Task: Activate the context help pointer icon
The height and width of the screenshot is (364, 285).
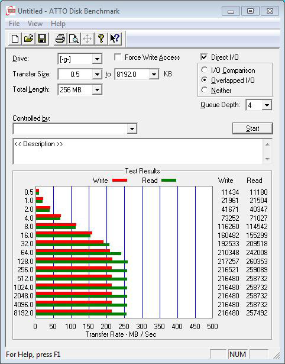Action: pos(115,38)
